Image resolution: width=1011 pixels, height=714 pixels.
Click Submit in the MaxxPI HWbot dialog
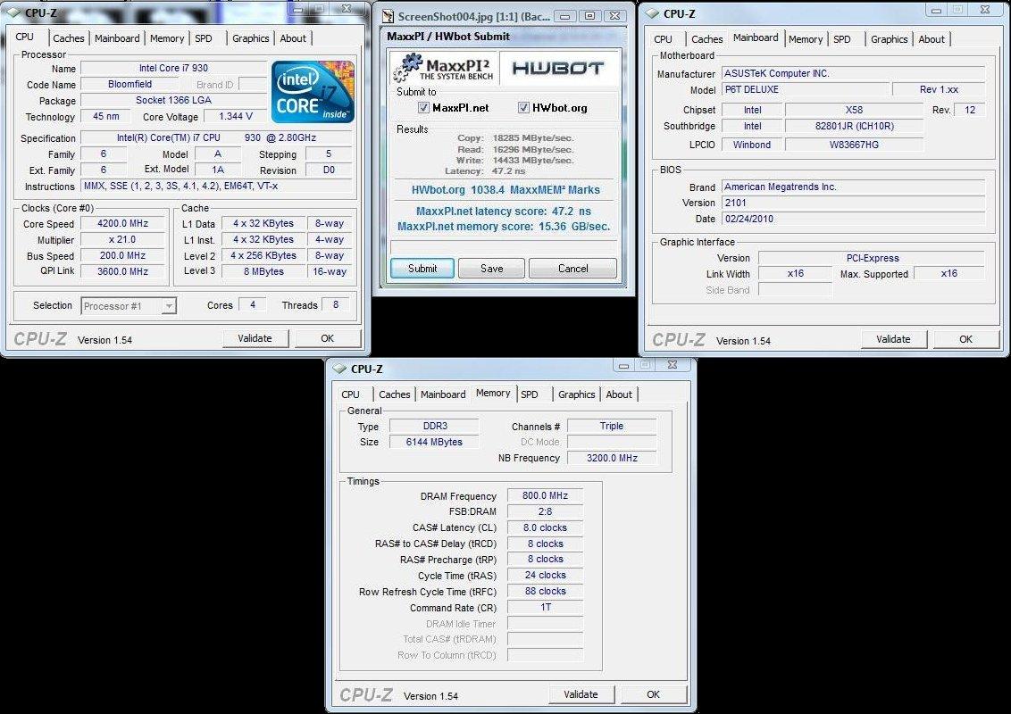click(422, 268)
